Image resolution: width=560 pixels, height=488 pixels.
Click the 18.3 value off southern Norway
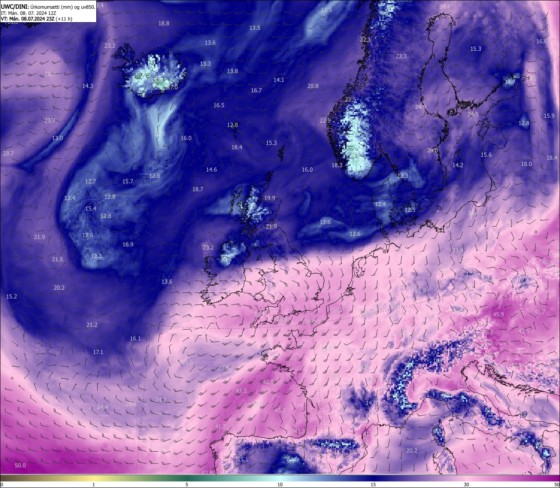coord(337,165)
